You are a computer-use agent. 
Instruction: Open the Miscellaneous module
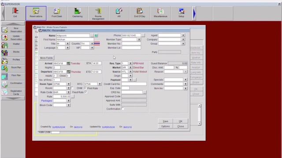pos(160,13)
